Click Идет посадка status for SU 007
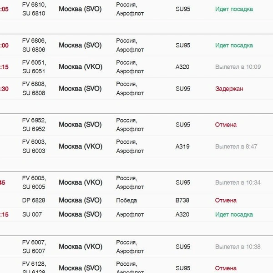The image size is (273, 273). (x=234, y=214)
